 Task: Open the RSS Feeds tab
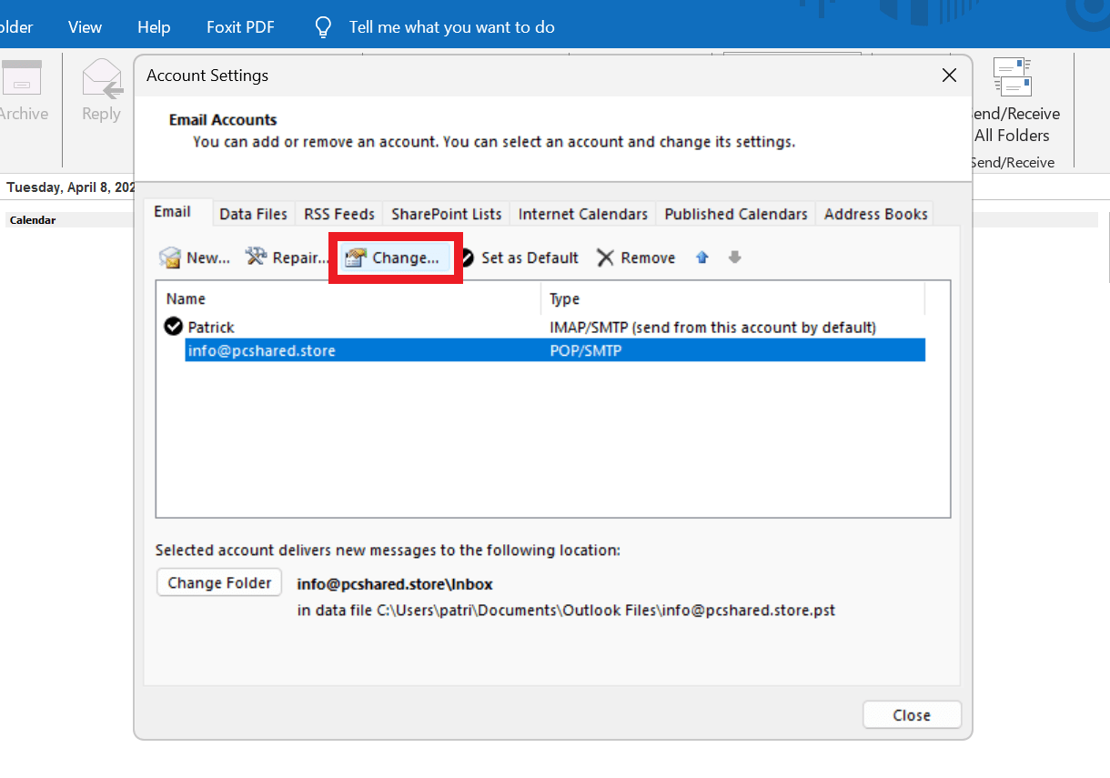point(339,214)
